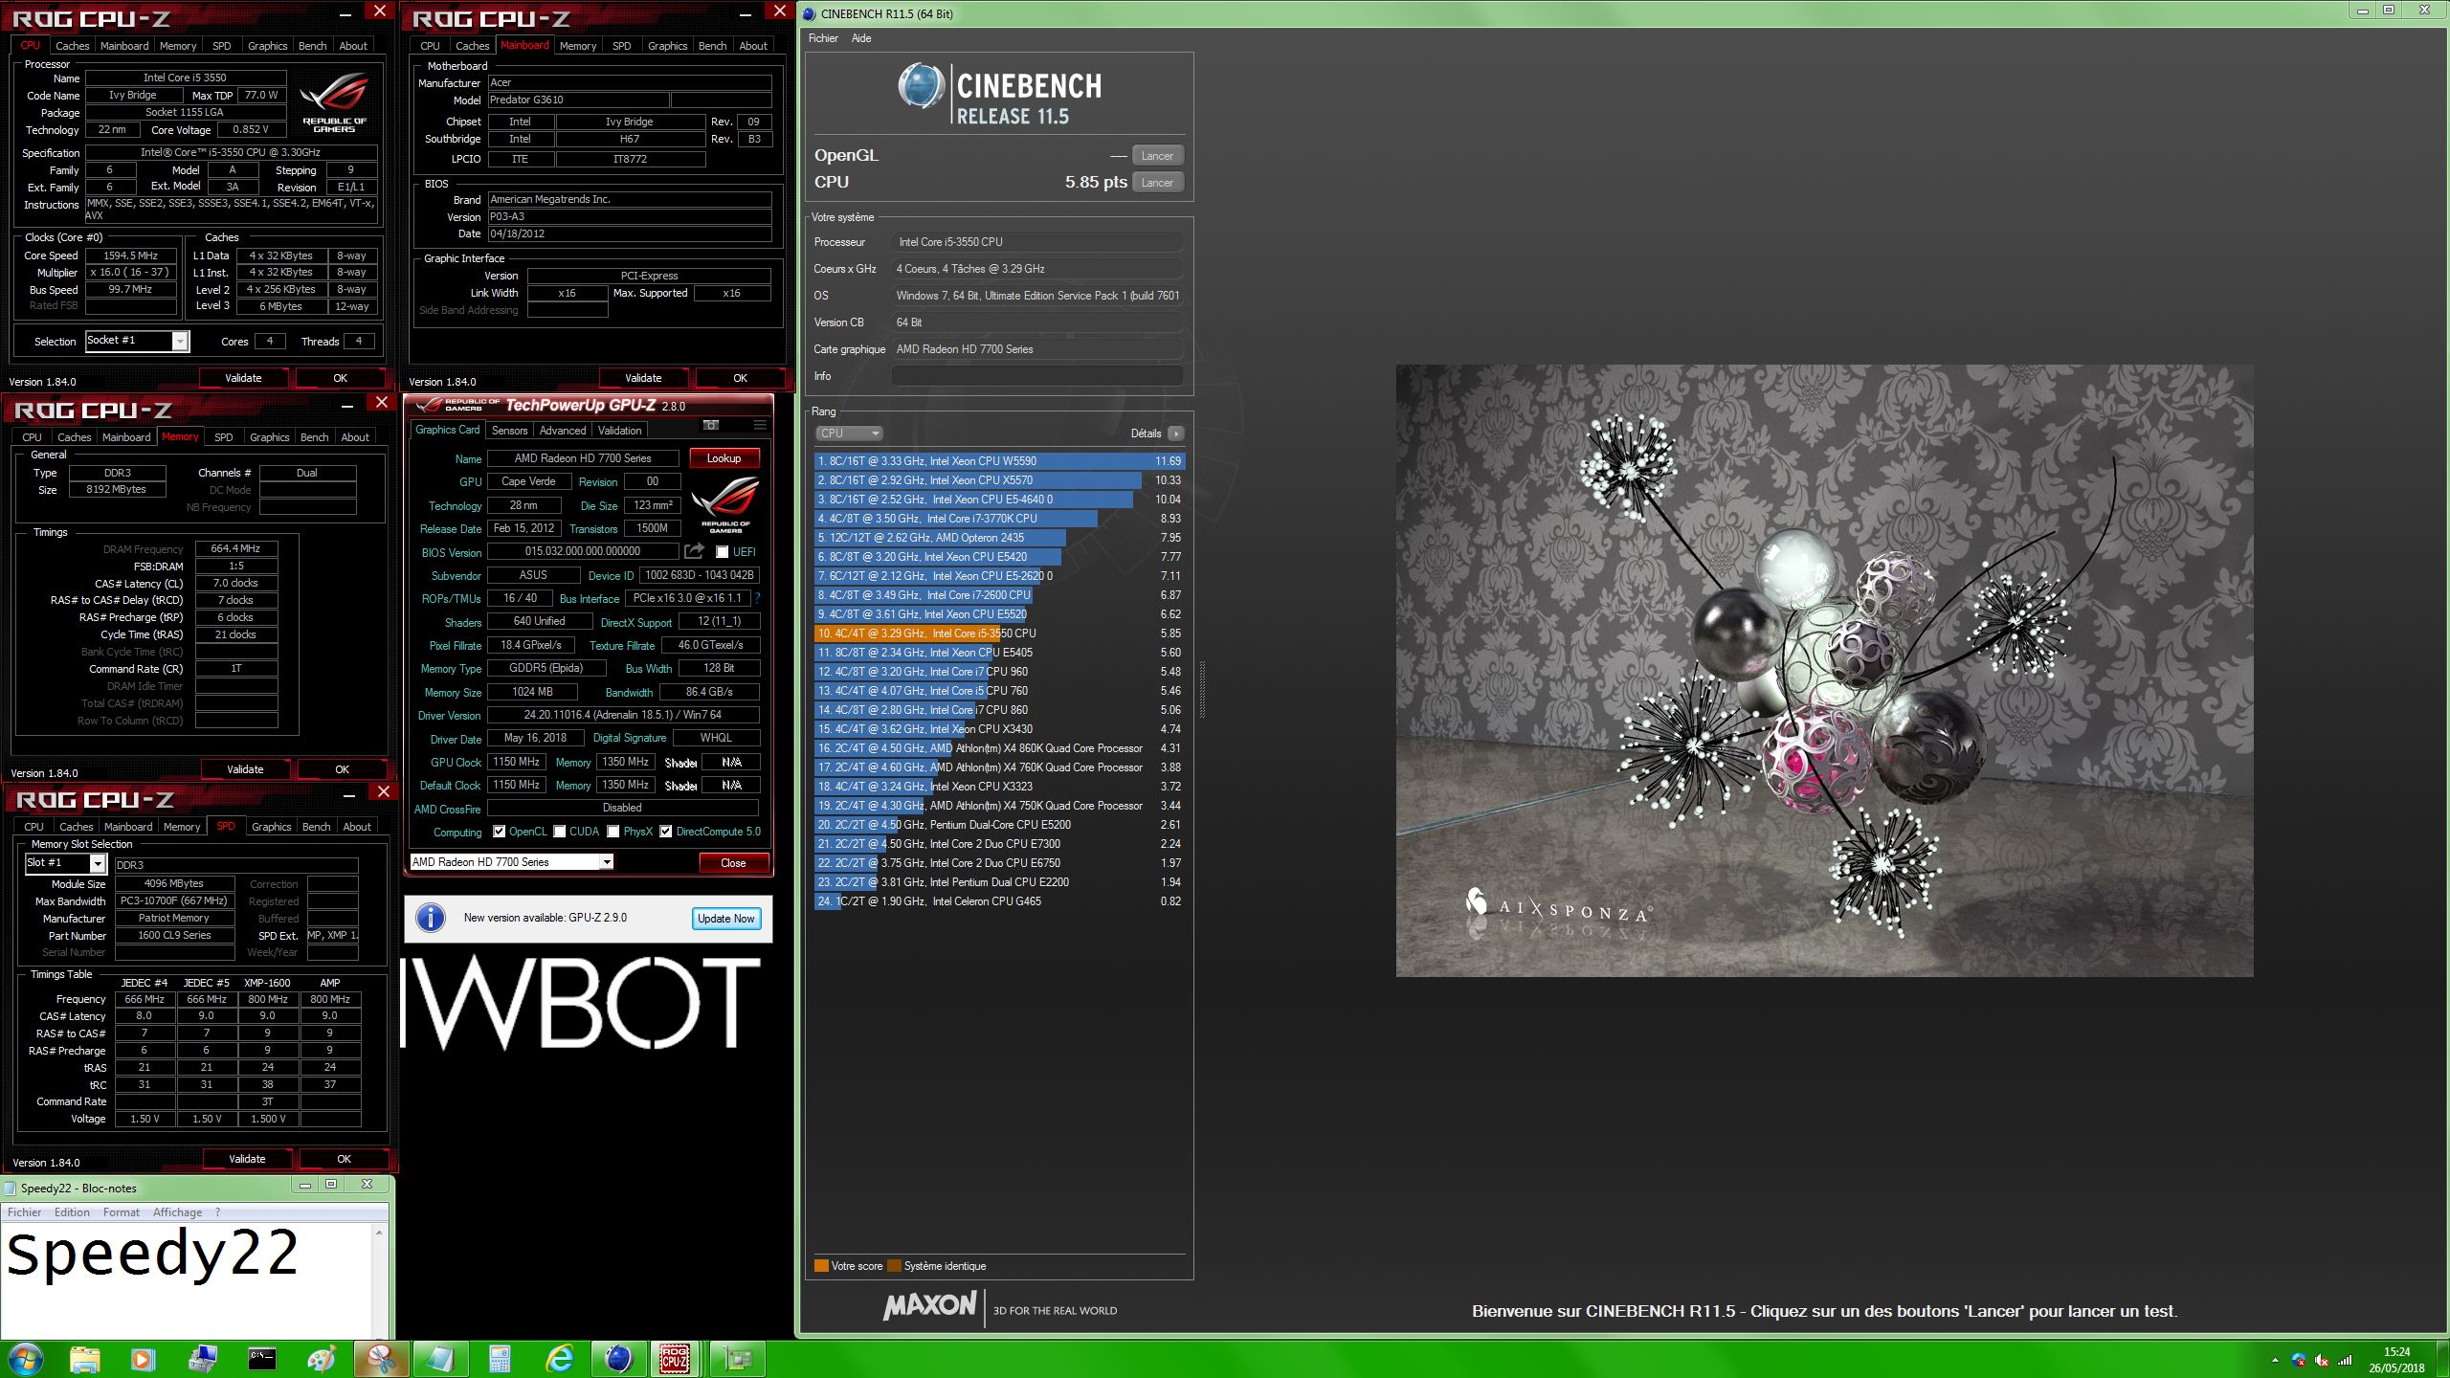Open Calculator from the taskbar
The image size is (2450, 1378).
click(500, 1359)
